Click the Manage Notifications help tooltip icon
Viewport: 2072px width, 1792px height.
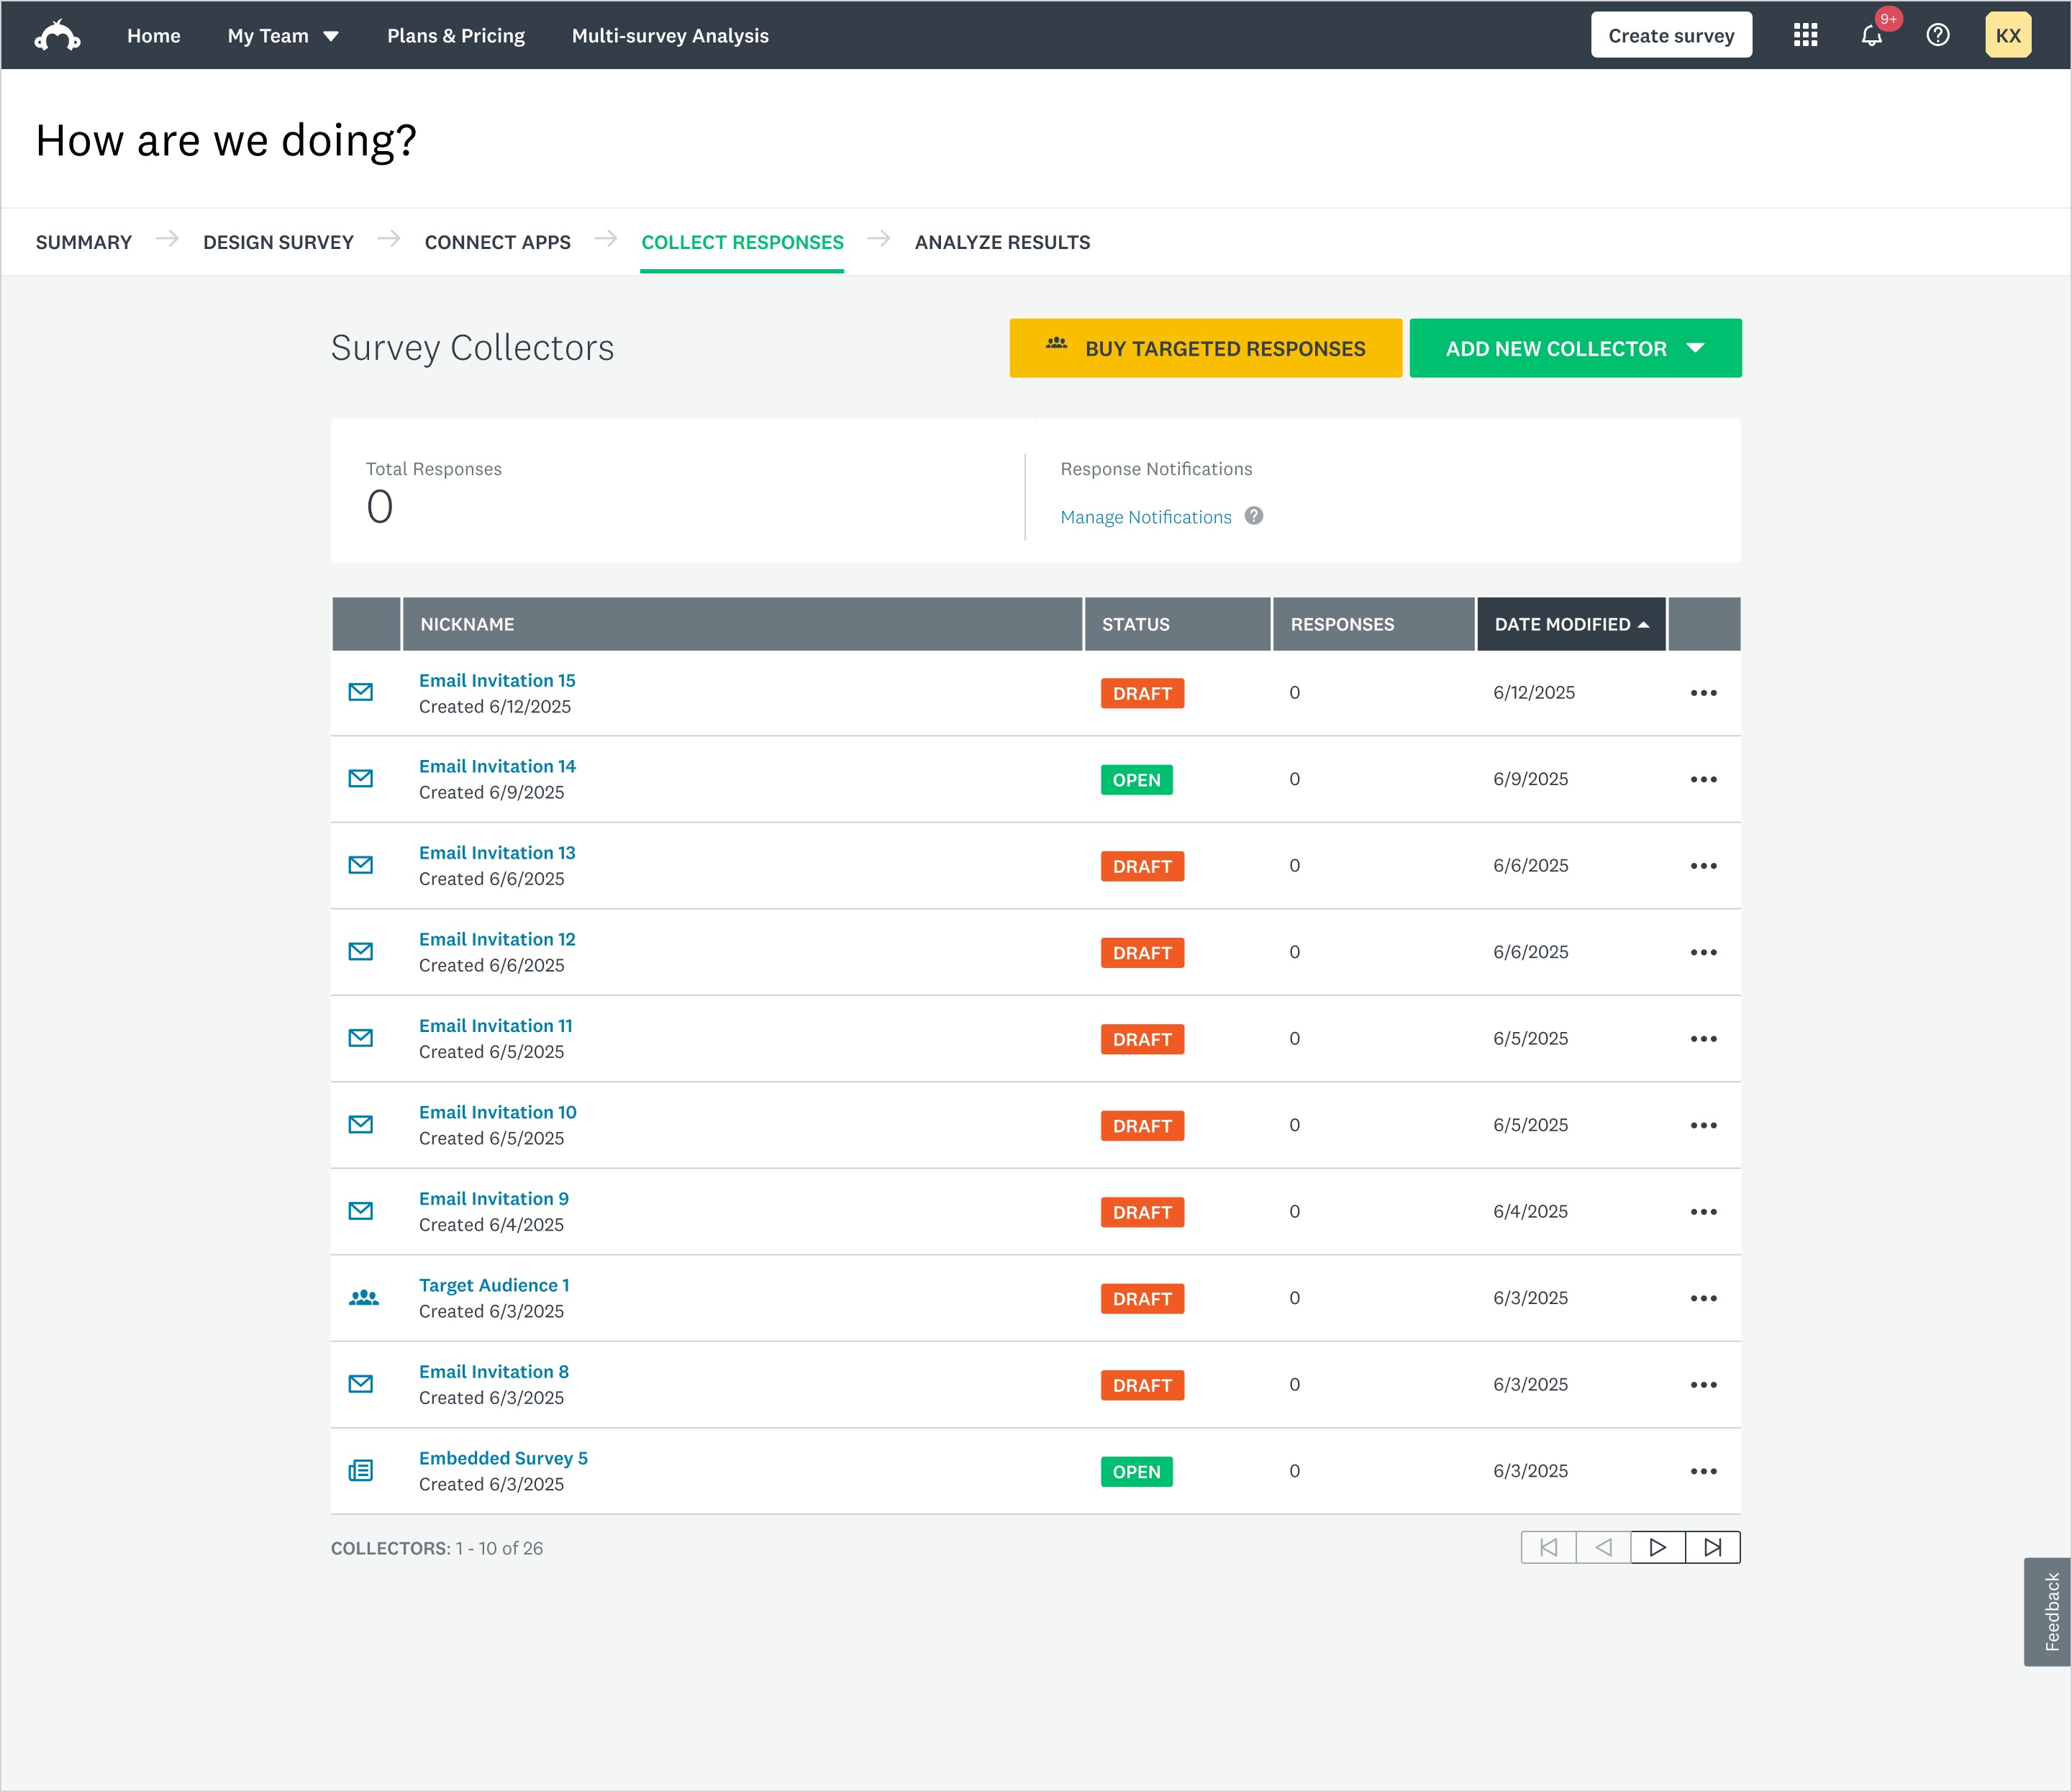pos(1253,516)
